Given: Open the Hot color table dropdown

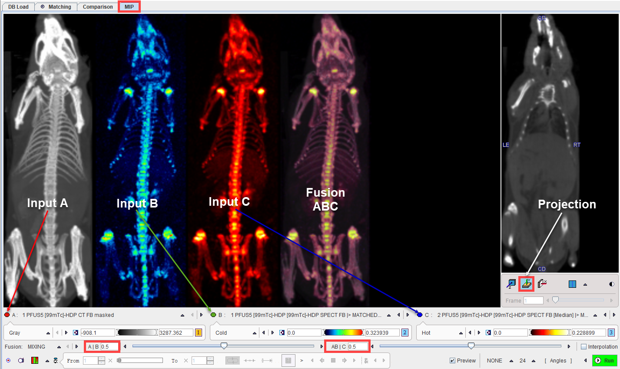Looking at the screenshot, I should tap(461, 333).
